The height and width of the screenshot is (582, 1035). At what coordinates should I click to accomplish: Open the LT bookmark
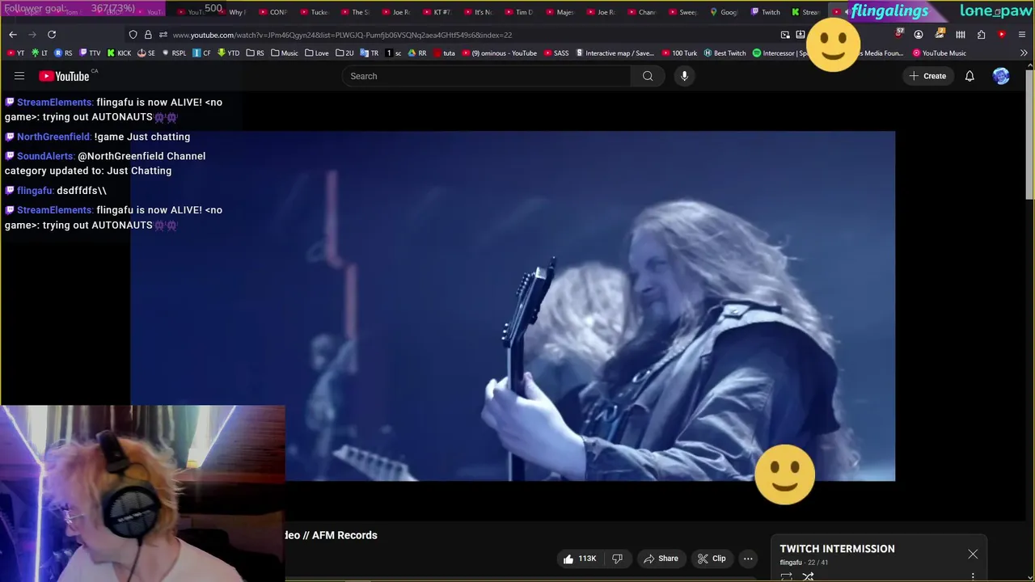click(x=40, y=53)
